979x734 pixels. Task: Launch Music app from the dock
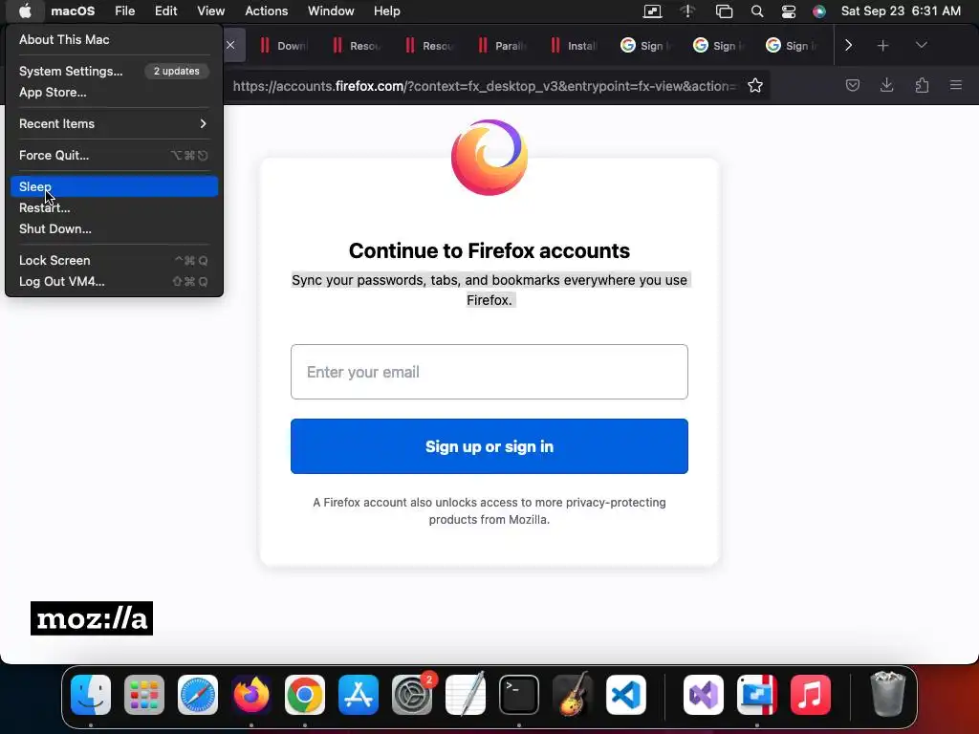[811, 695]
